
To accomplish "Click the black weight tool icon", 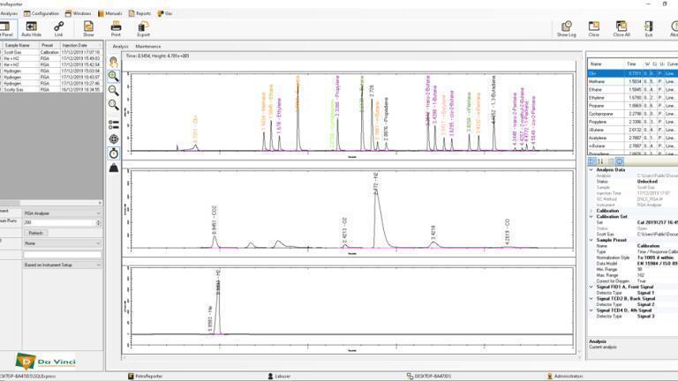I will click(x=113, y=168).
